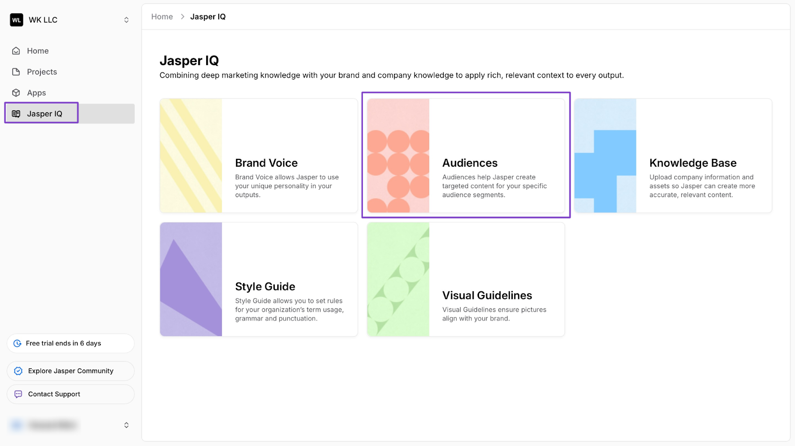Click Free trial ends in 6 days
This screenshot has height=446, width=795.
click(71, 343)
